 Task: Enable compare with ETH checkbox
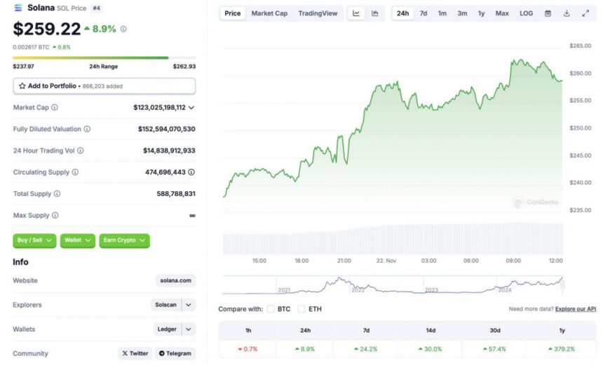coord(301,309)
